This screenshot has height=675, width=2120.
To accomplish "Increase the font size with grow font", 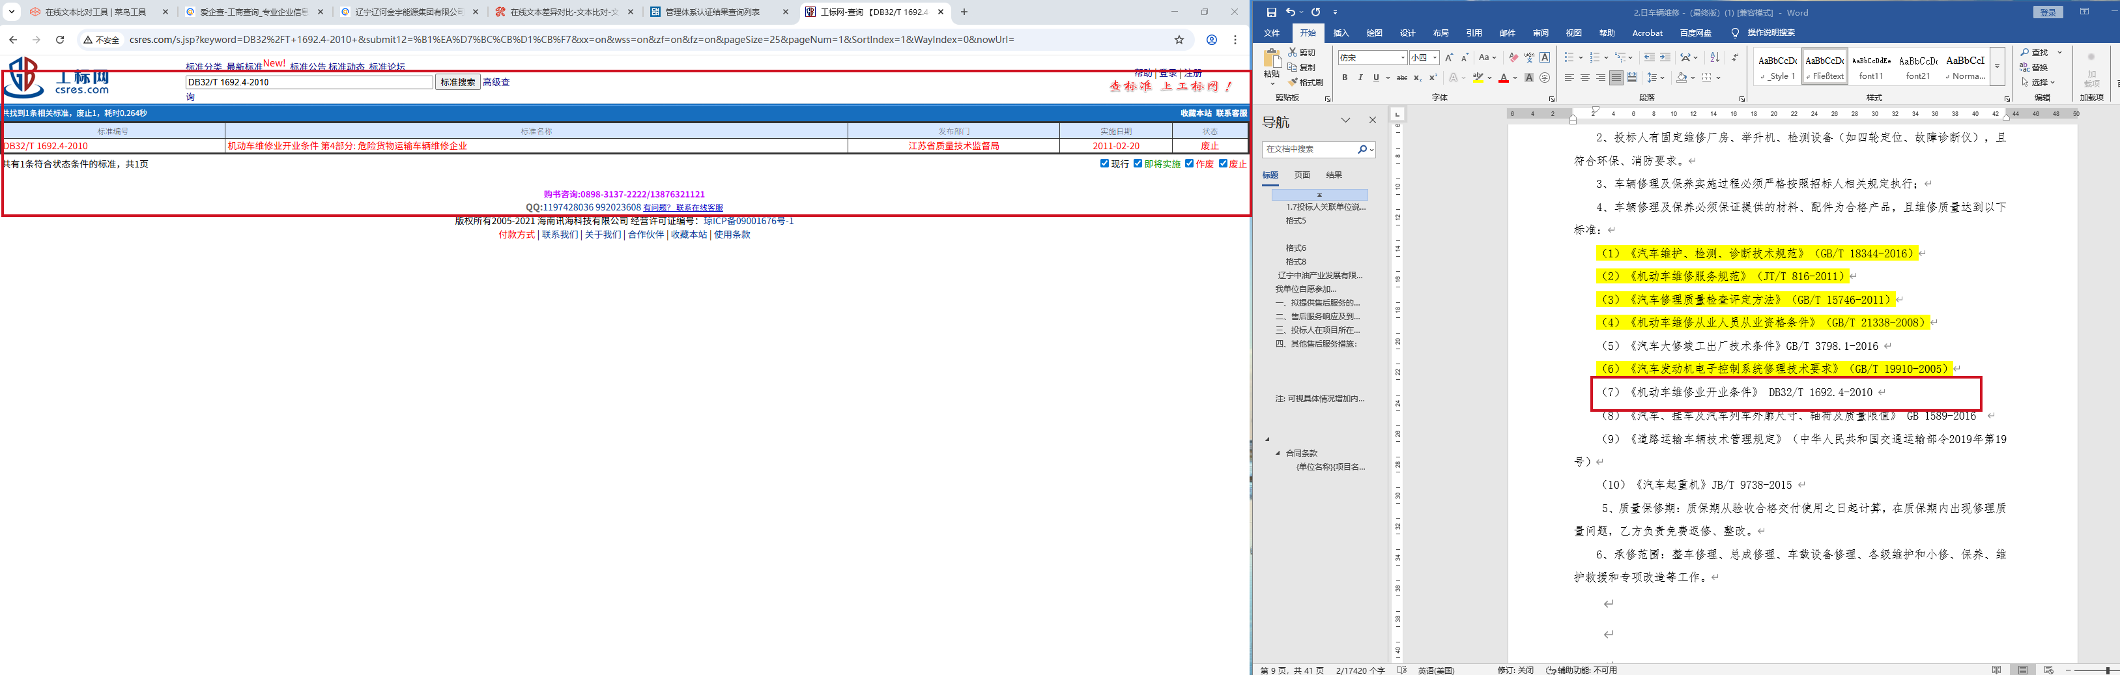I will click(x=1449, y=57).
